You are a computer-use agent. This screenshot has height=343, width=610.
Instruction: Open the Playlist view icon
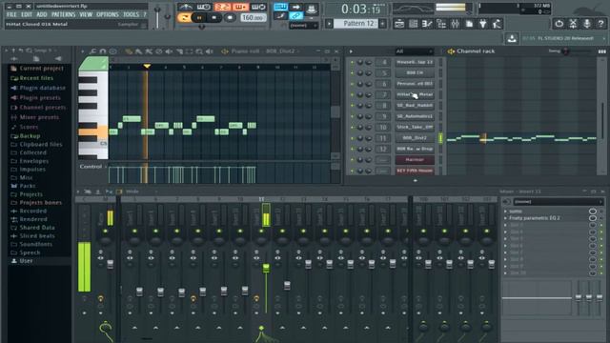(x=399, y=24)
